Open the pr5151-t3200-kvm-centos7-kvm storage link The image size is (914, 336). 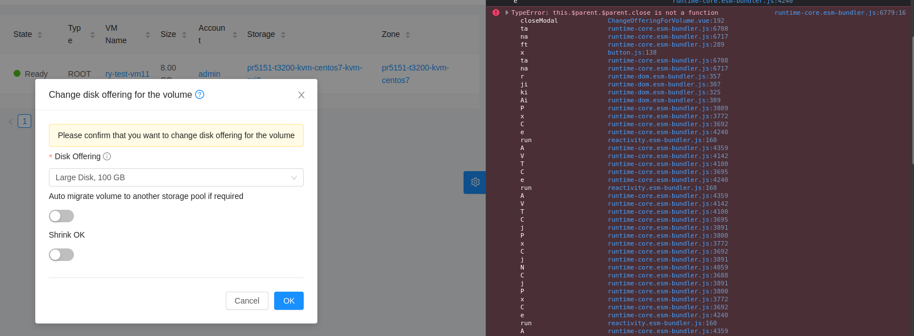pyautogui.click(x=304, y=68)
